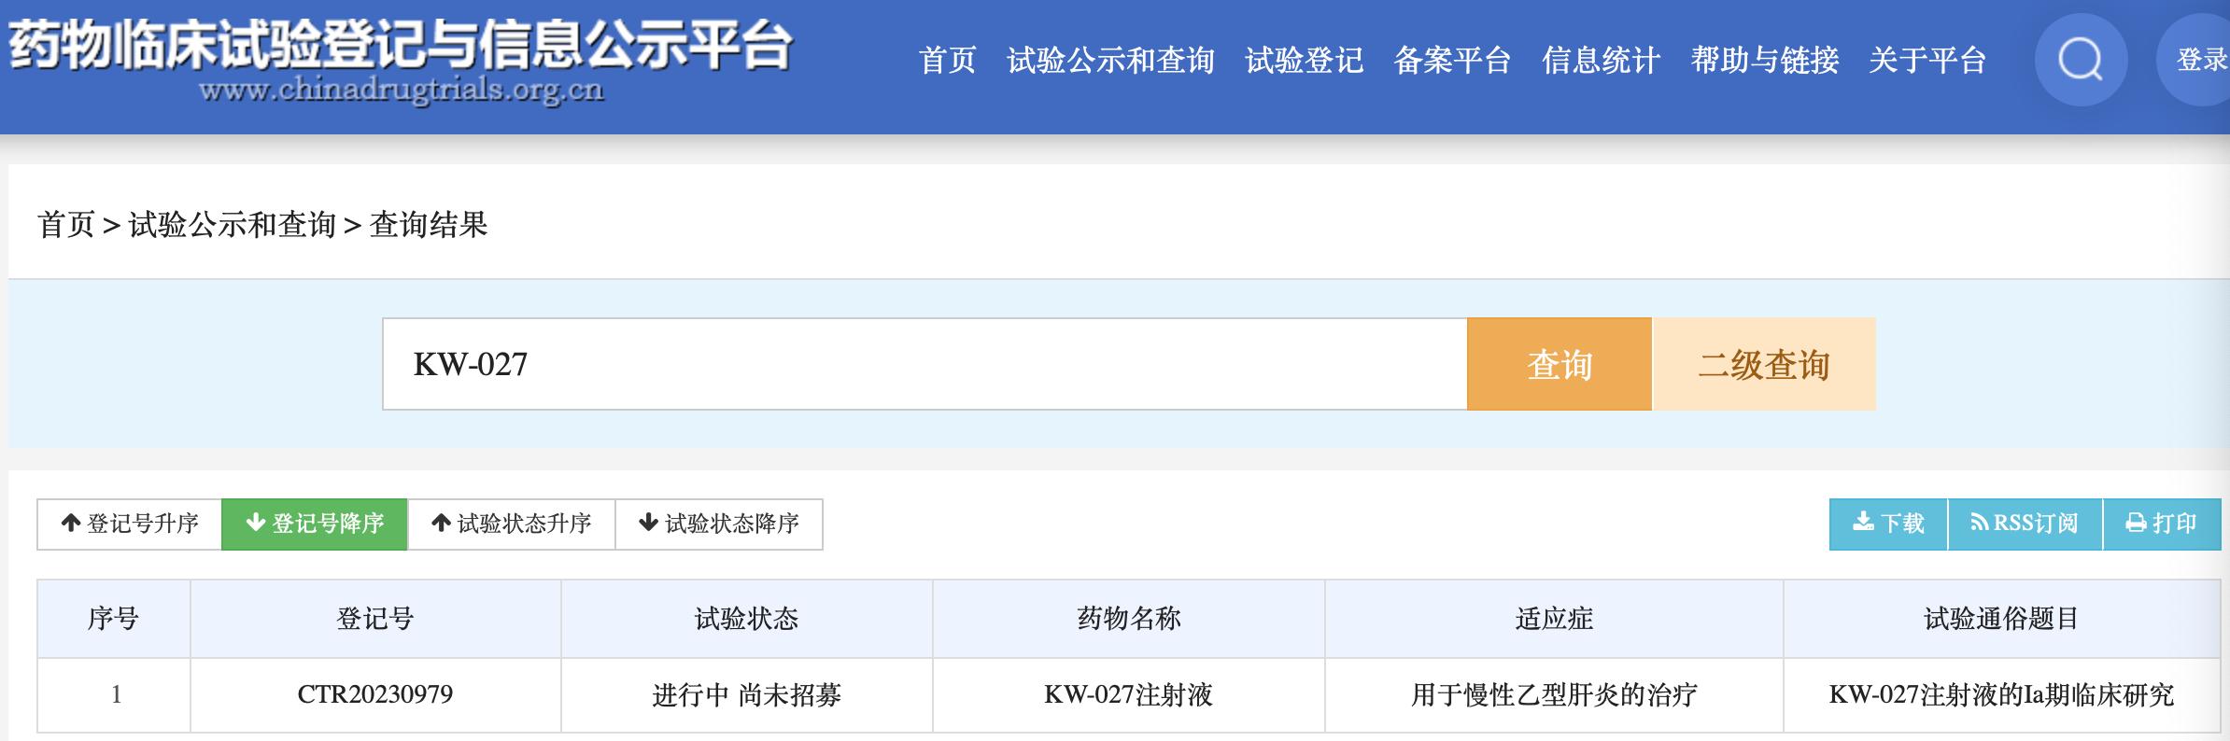Click the RSS订阅 subscribe button
Image resolution: width=2230 pixels, height=741 pixels.
click(x=2025, y=524)
